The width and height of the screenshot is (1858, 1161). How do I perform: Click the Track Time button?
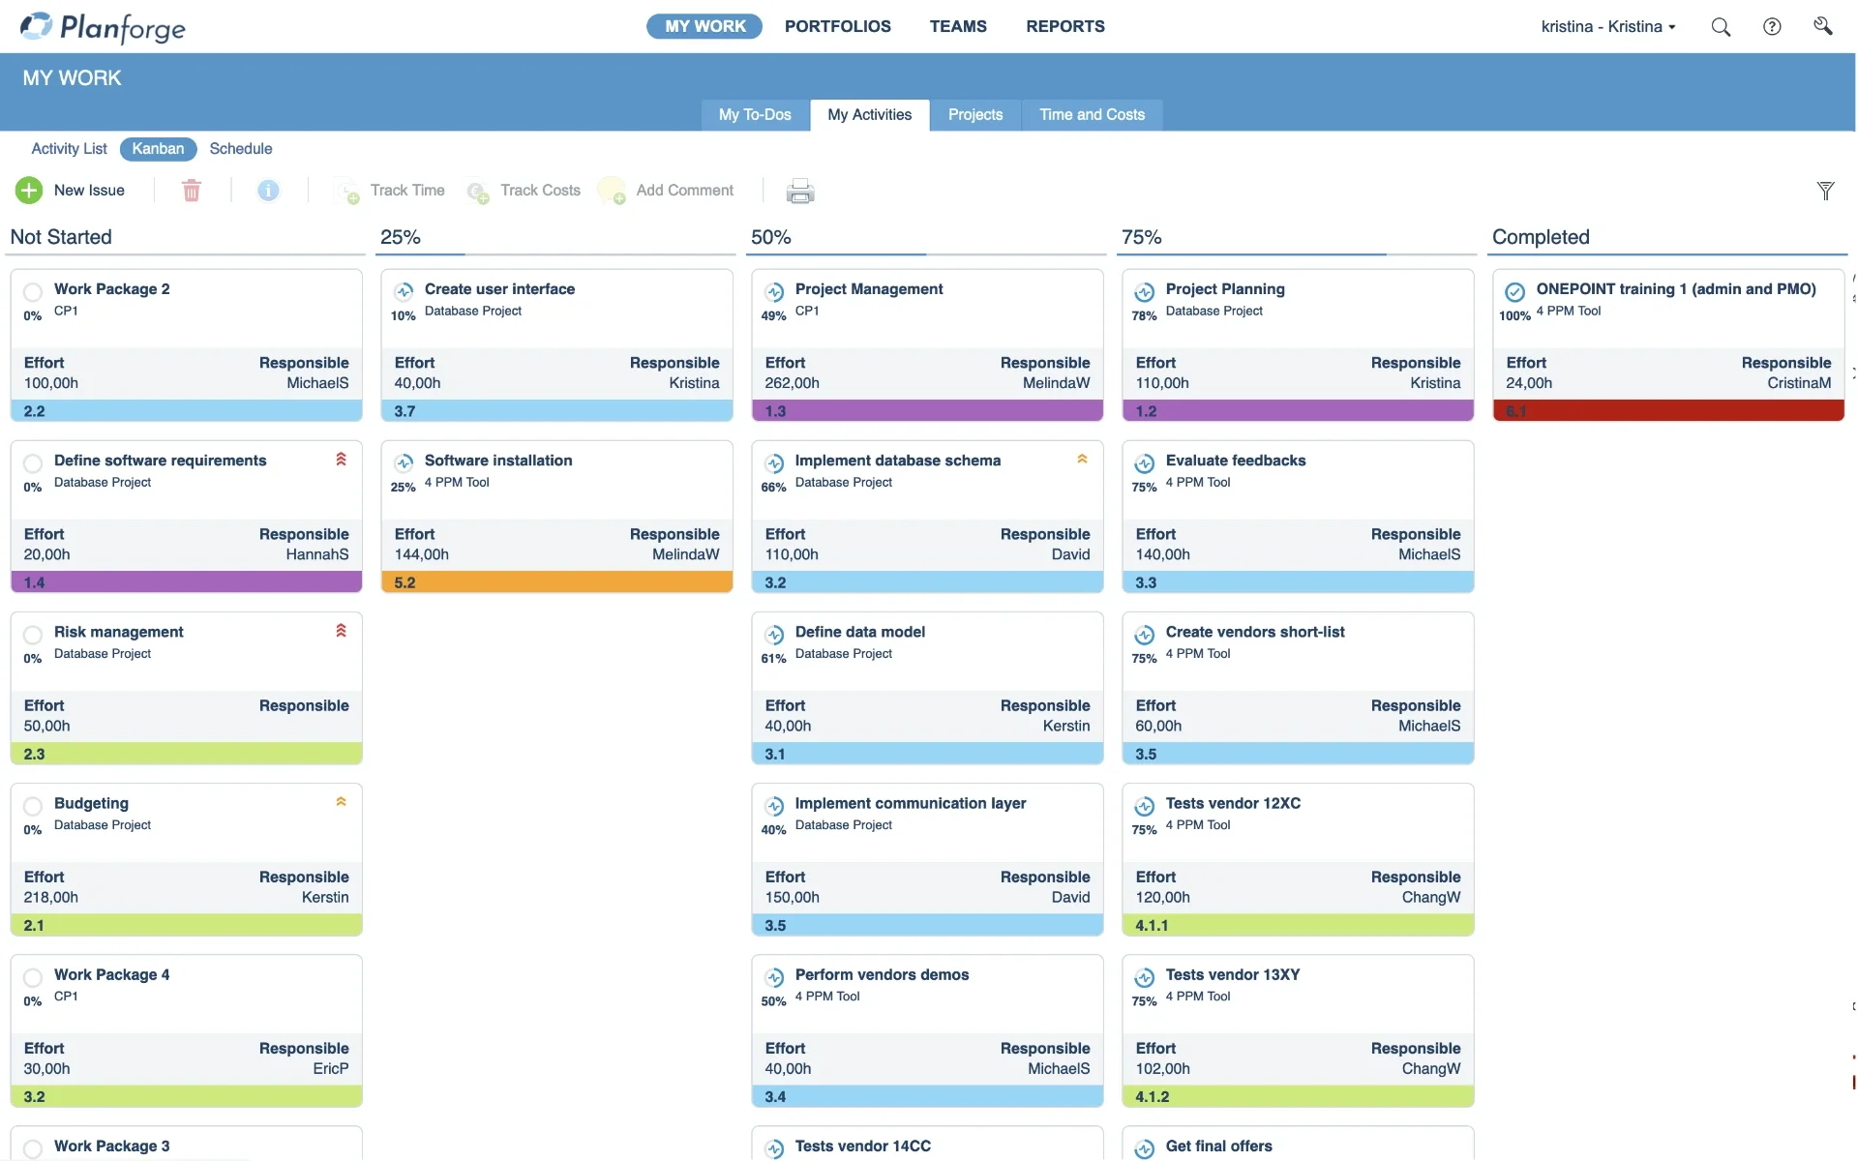(x=390, y=190)
